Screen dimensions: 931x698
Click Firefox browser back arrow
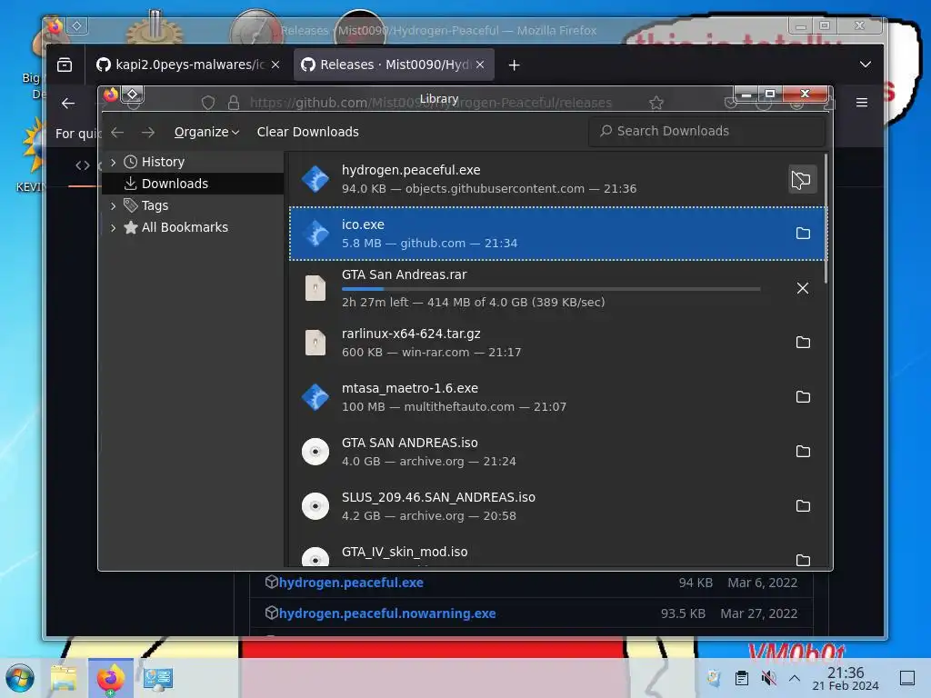click(x=68, y=104)
